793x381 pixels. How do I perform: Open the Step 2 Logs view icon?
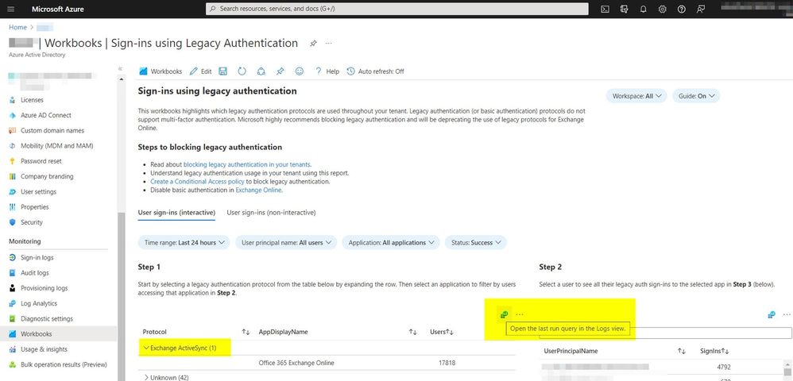(x=772, y=314)
